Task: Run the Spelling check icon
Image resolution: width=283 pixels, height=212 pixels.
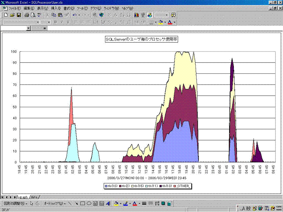Action: 40,15
